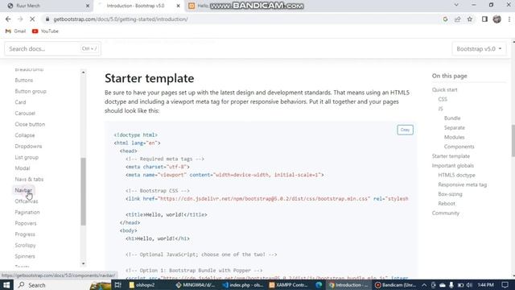Viewport: 515px width, 290px height.
Task: Open the Collapse component page
Action: pos(25,135)
